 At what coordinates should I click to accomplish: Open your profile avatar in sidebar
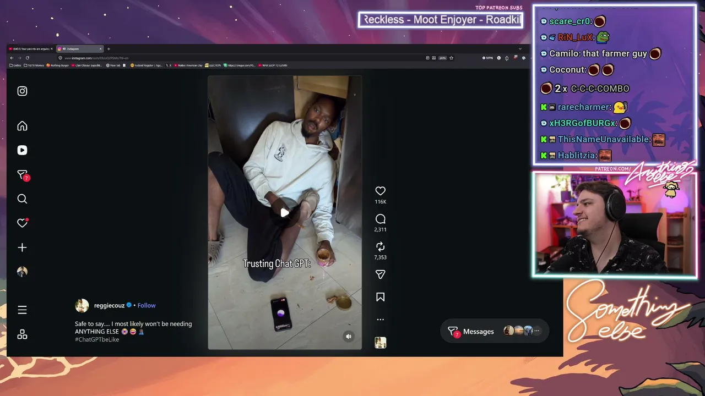coord(22,272)
